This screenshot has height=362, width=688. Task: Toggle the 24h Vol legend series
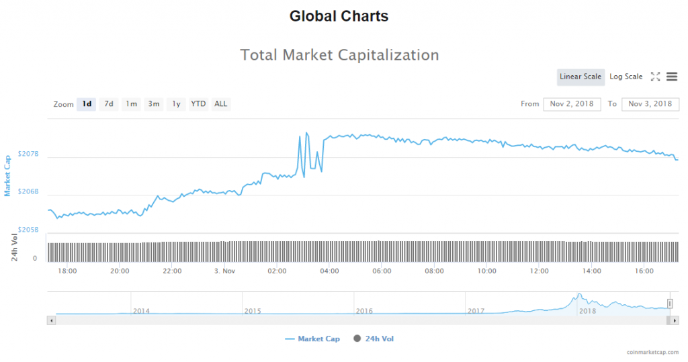click(374, 338)
